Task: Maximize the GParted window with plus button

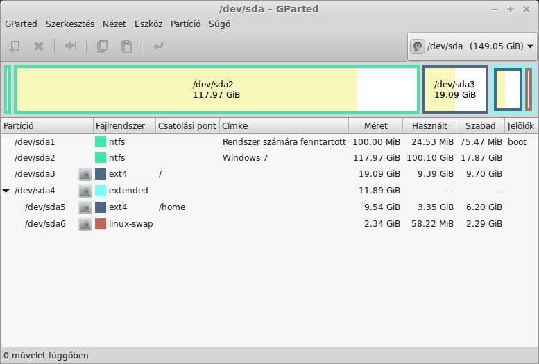Action: tap(511, 9)
